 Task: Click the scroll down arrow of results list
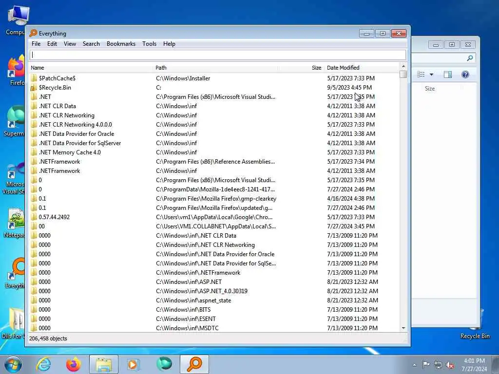pyautogui.click(x=403, y=328)
